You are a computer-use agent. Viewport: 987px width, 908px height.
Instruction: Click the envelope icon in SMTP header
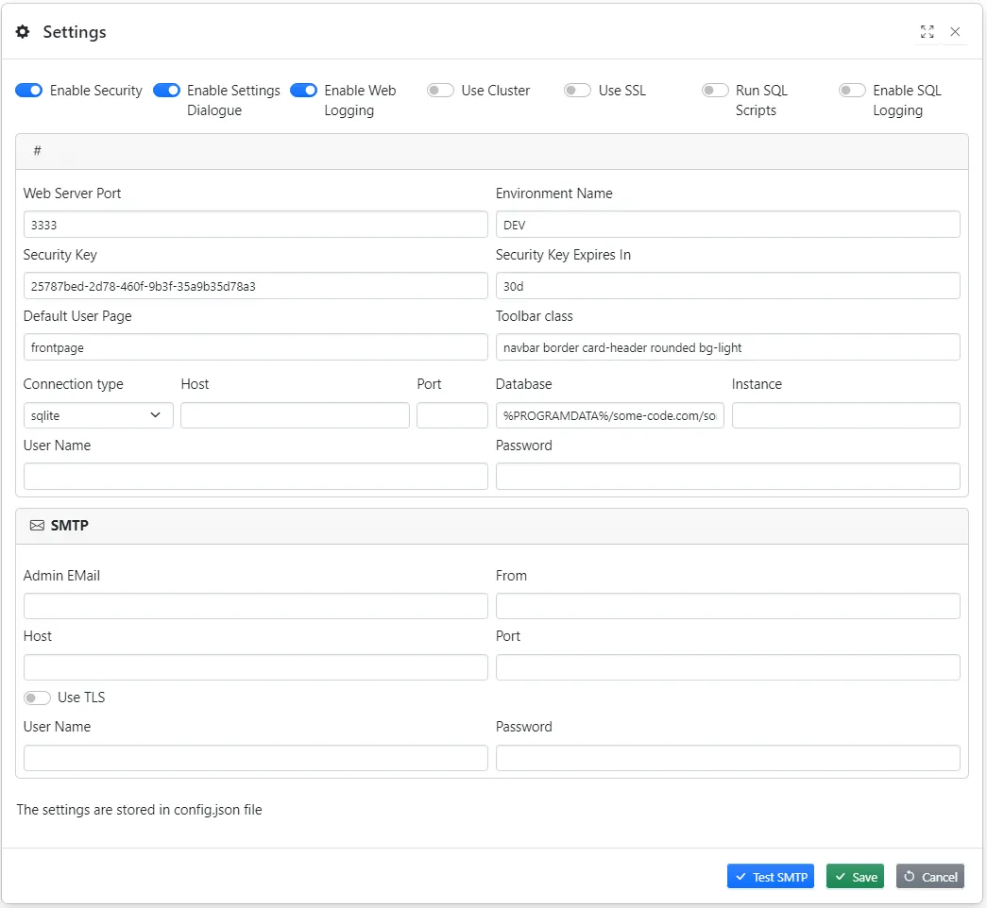37,526
